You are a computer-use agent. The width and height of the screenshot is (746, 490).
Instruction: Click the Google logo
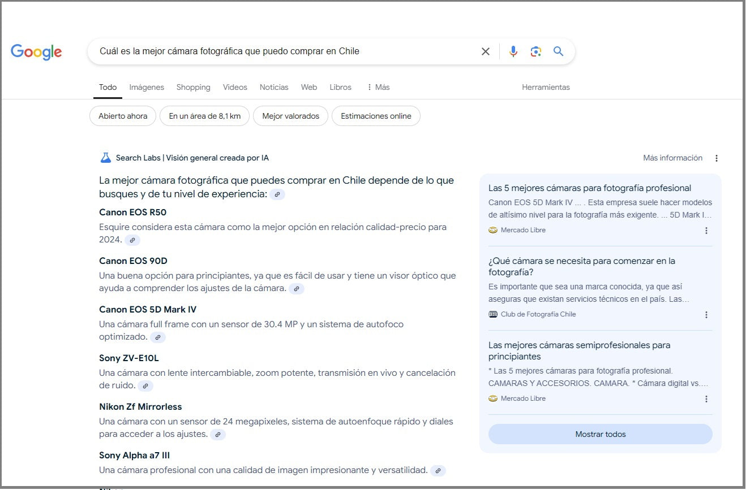point(36,51)
